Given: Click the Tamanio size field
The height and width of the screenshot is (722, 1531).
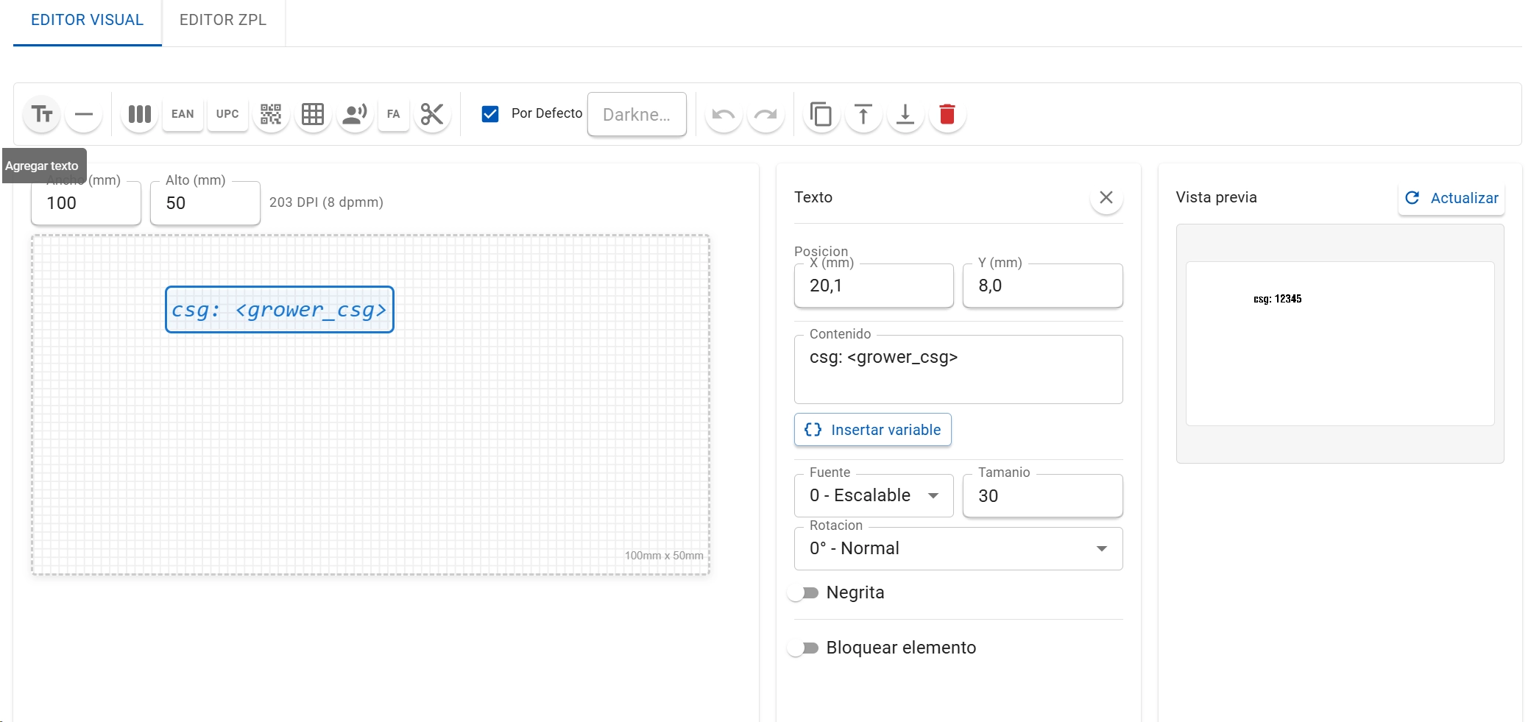Looking at the screenshot, I should coord(1043,495).
